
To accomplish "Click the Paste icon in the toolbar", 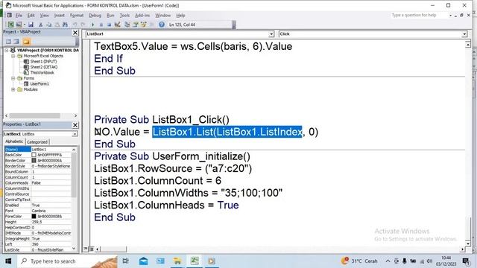I will tap(57, 25).
